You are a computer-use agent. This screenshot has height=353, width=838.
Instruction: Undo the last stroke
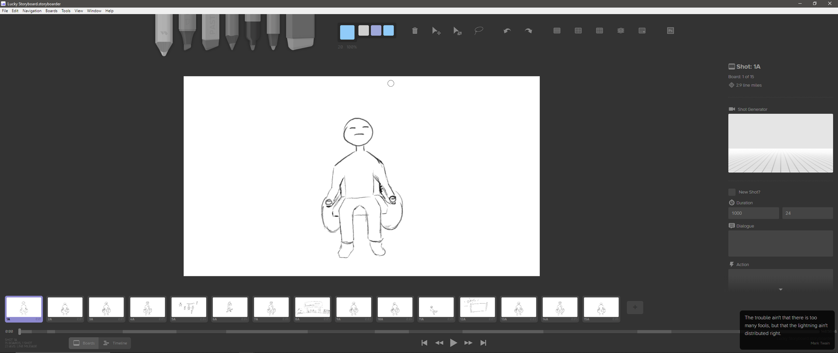[x=507, y=31]
